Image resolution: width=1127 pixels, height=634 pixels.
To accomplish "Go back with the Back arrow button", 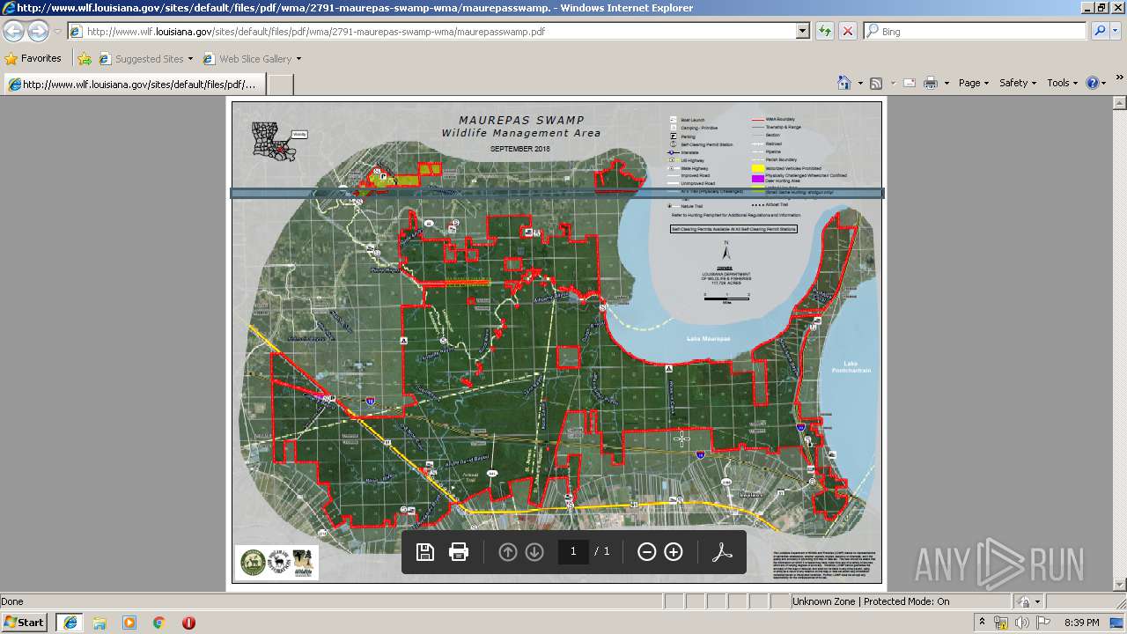I will coord(14,32).
